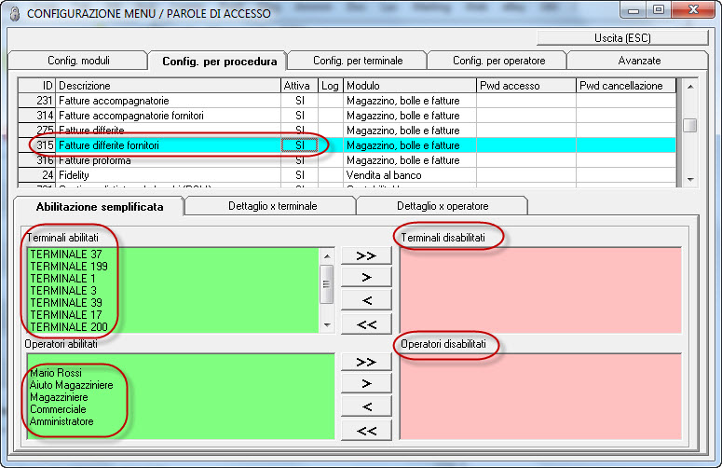
Task: Click the Pwd accesso cell of row 231
Action: (x=525, y=101)
